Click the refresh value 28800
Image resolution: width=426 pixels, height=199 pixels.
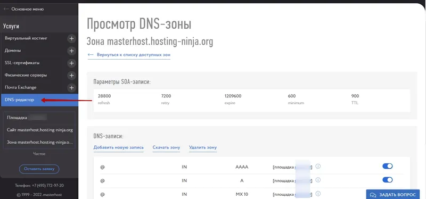pyautogui.click(x=104, y=96)
